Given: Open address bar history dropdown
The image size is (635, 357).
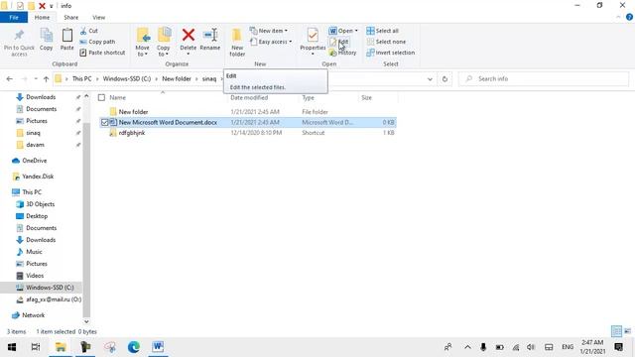Looking at the screenshot, I should (430, 79).
